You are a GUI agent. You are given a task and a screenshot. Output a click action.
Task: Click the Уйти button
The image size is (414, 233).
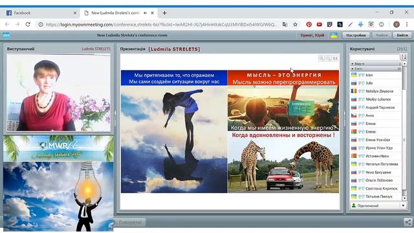coord(382,35)
